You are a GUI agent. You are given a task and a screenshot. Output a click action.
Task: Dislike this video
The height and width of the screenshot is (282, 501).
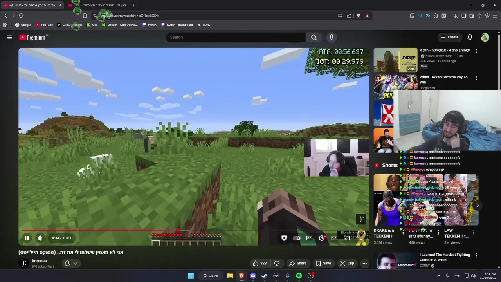coord(277,263)
